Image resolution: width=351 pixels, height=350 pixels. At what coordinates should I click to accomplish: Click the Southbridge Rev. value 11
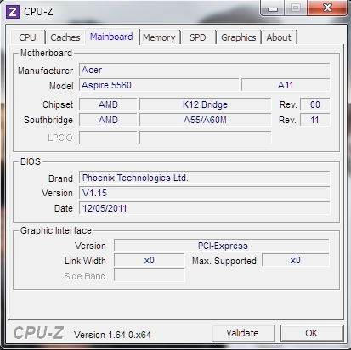click(315, 120)
